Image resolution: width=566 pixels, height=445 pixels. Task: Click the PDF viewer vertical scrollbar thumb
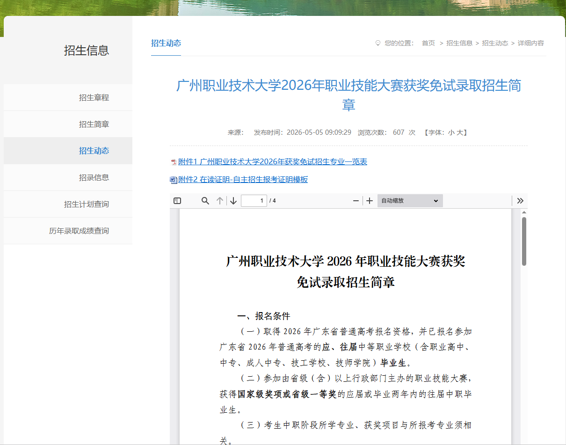(524, 241)
